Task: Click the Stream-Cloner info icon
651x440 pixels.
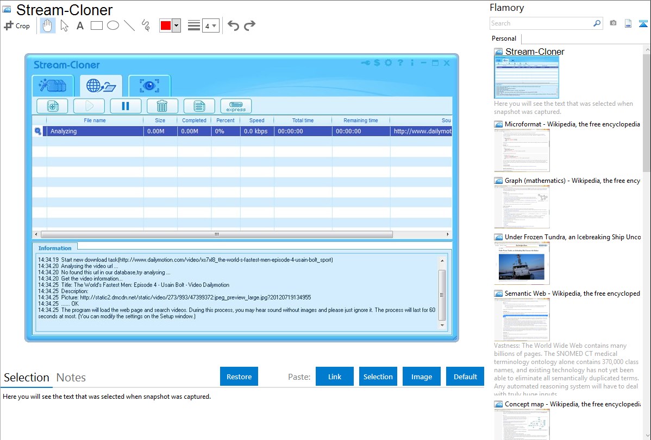Action: [412, 63]
